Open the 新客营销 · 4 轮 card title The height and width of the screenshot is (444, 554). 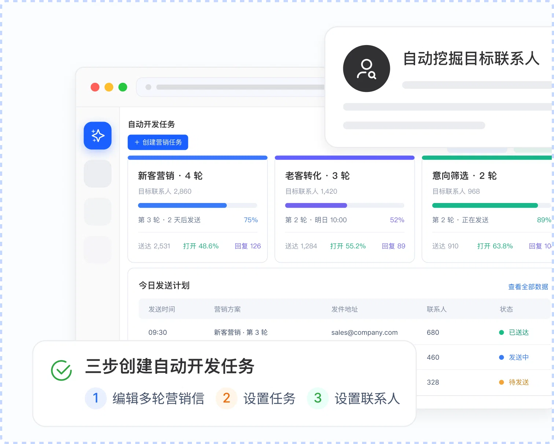coord(170,176)
